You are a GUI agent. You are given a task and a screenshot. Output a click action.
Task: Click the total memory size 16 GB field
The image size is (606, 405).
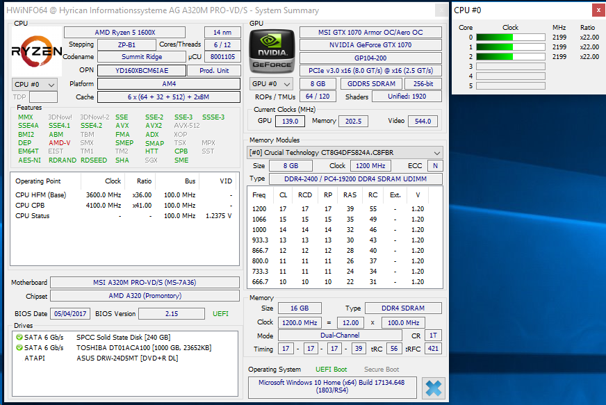(x=300, y=308)
